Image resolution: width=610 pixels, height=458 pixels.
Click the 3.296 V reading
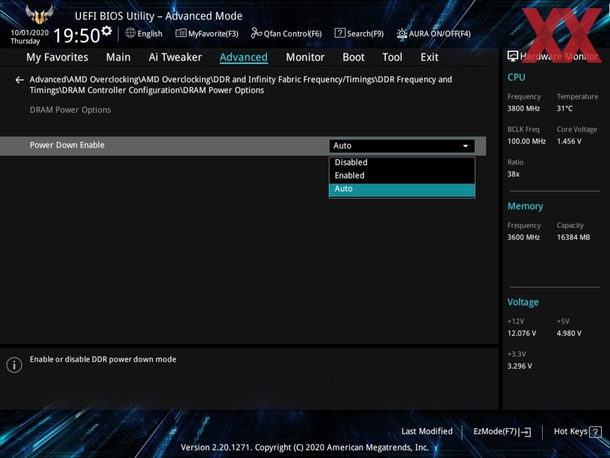520,366
